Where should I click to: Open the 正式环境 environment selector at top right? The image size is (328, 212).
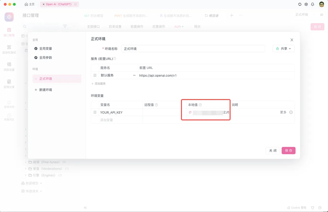[305, 15]
